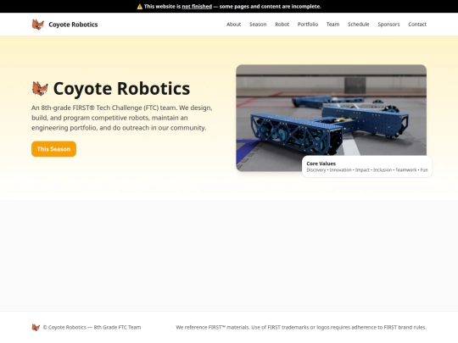Go to the Season nav link
Image resolution: width=458 pixels, height=343 pixels.
tap(258, 25)
